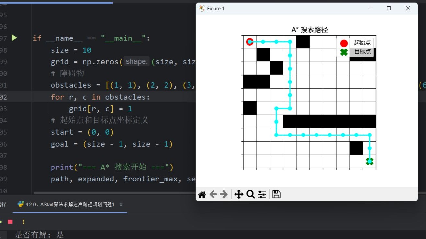This screenshot has height=239, width=426.
Task: Click the Save figure floppy disk icon
Action: (276, 194)
